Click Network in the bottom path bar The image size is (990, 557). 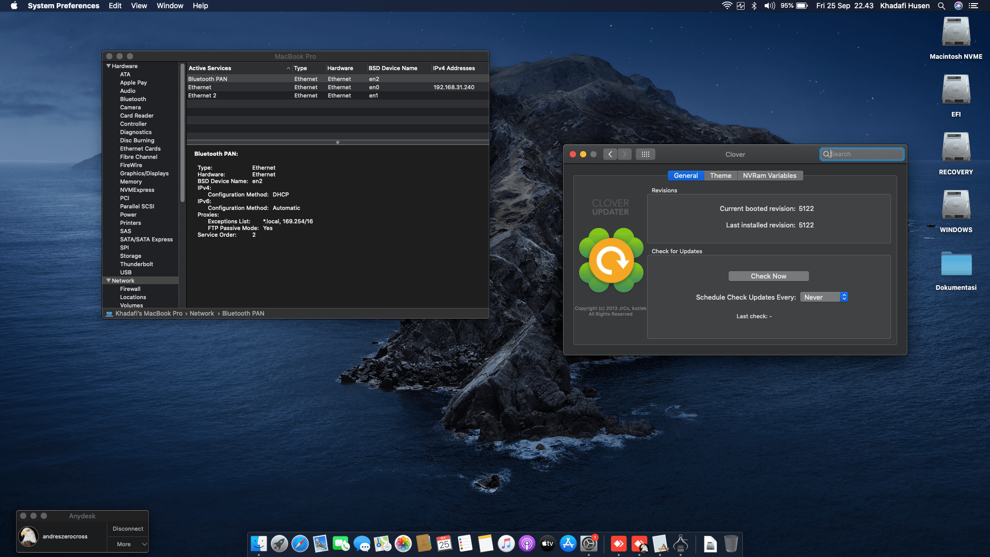point(202,314)
